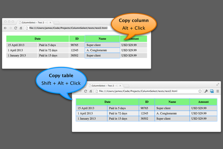Click the back arrow in the top browser
This screenshot has height=149, width=223.
coord(5,28)
